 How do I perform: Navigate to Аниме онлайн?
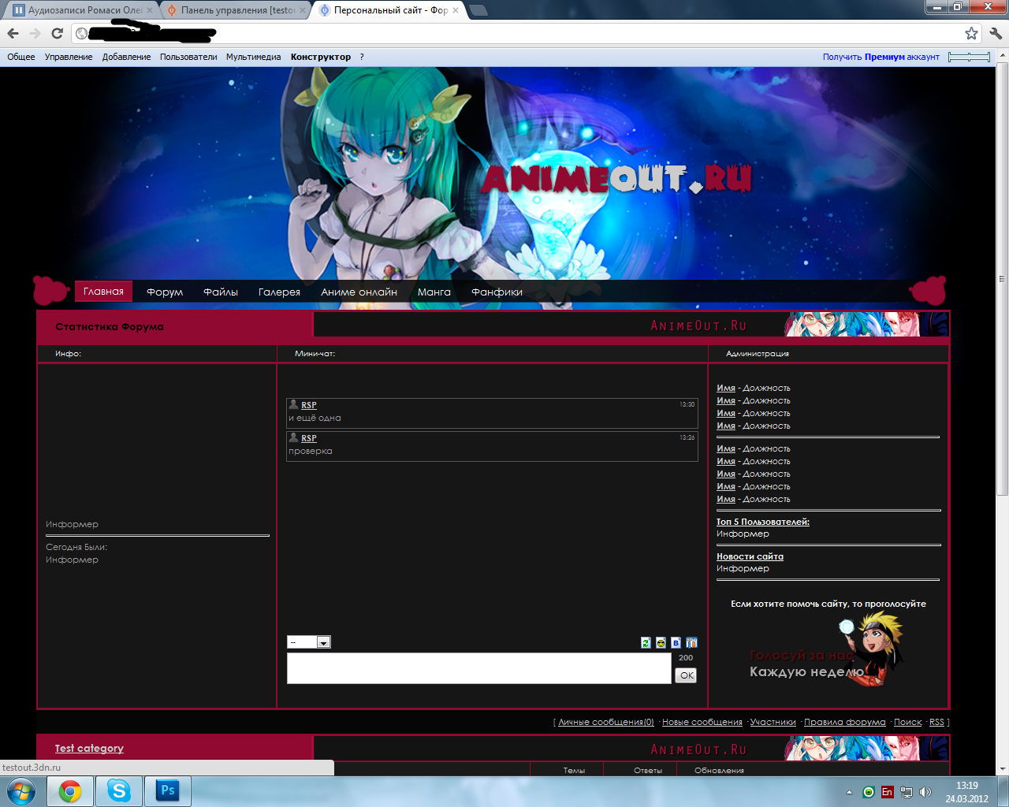pos(359,292)
